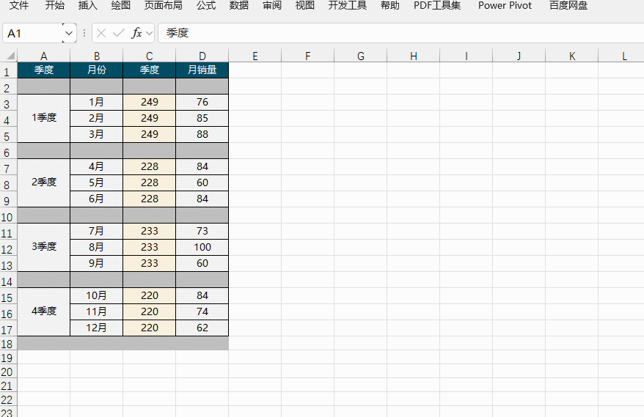Select the merged 1季度 cell
This screenshot has width=644, height=417.
pyautogui.click(x=43, y=118)
